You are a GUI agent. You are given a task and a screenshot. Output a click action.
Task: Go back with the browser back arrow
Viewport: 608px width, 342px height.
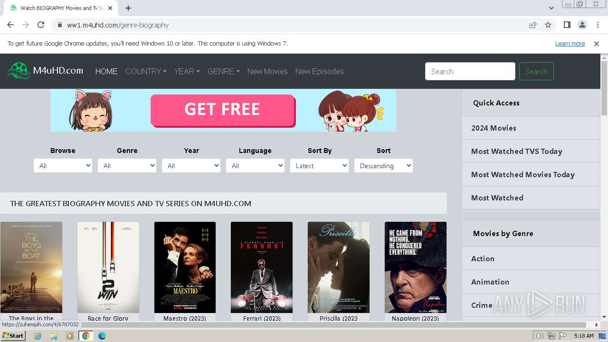(10, 25)
